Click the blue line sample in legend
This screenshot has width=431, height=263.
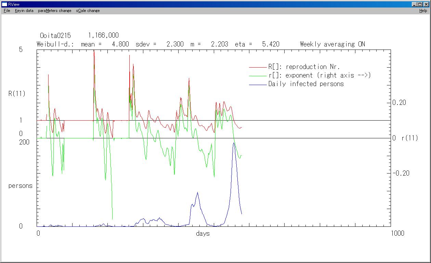pyautogui.click(x=258, y=84)
